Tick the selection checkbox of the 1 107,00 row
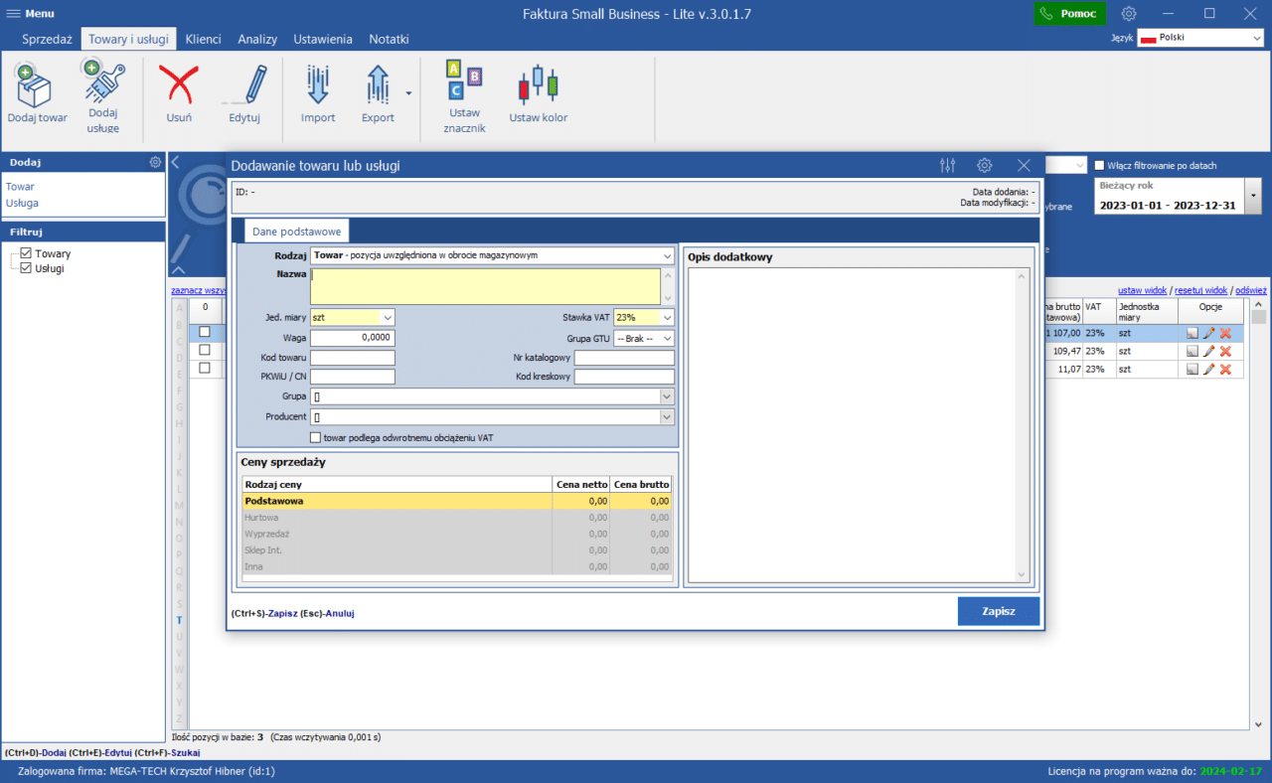The height and width of the screenshot is (783, 1272). (x=205, y=332)
